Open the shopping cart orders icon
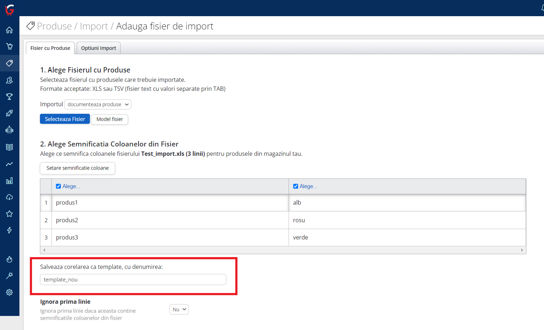 coord(9,46)
